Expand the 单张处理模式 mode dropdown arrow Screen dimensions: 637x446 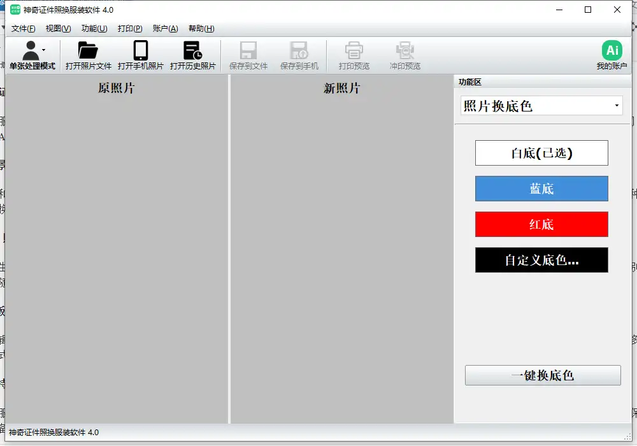(x=43, y=50)
